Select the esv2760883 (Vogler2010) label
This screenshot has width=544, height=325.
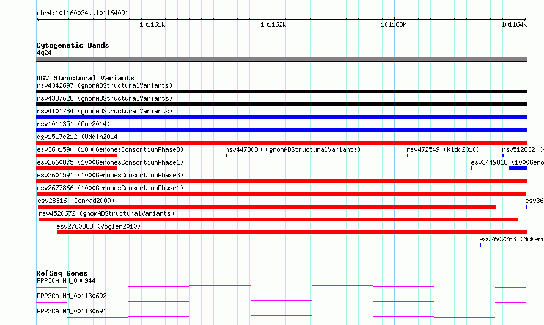click(98, 226)
